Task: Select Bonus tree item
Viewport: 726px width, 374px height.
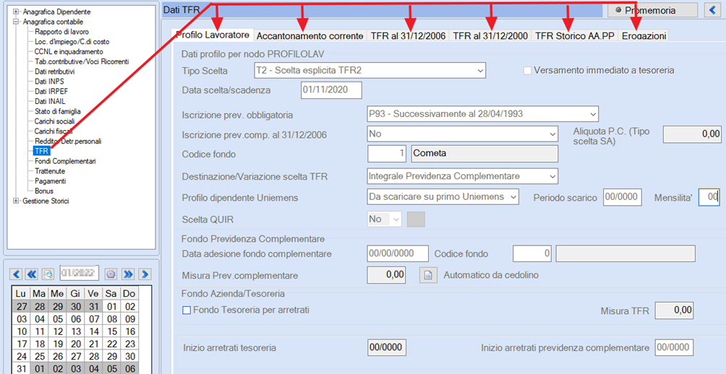Action: (44, 191)
